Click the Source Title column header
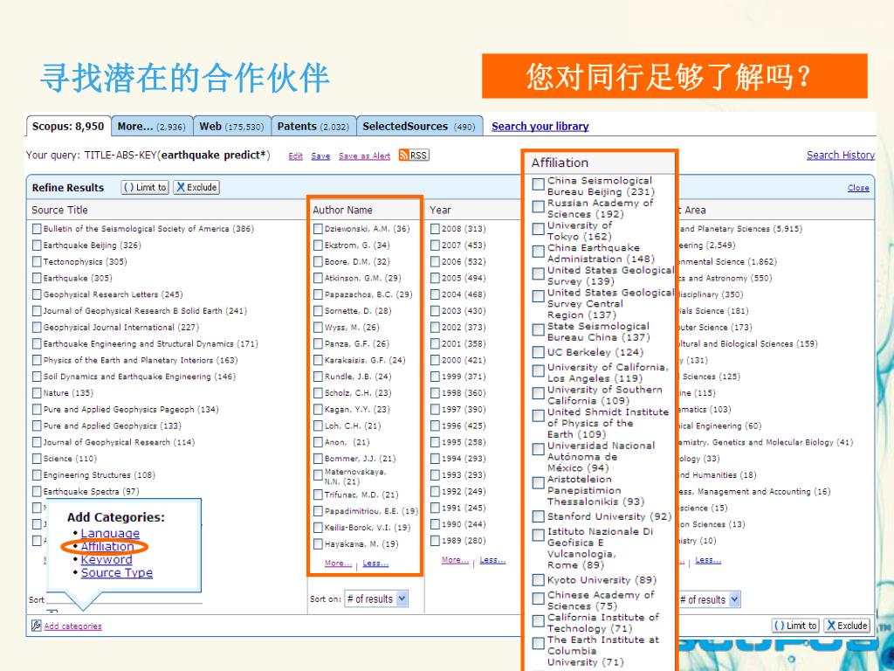894x671 pixels. tap(60, 210)
